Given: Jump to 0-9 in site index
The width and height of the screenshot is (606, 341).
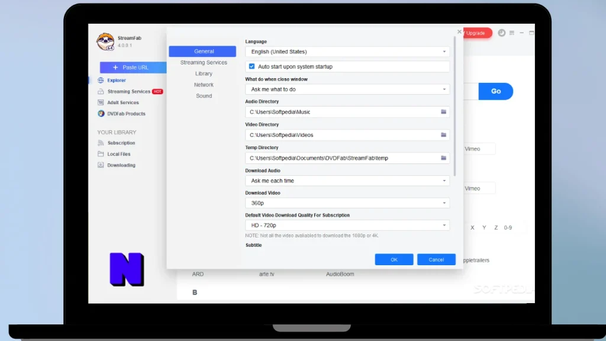Looking at the screenshot, I should tap(508, 228).
